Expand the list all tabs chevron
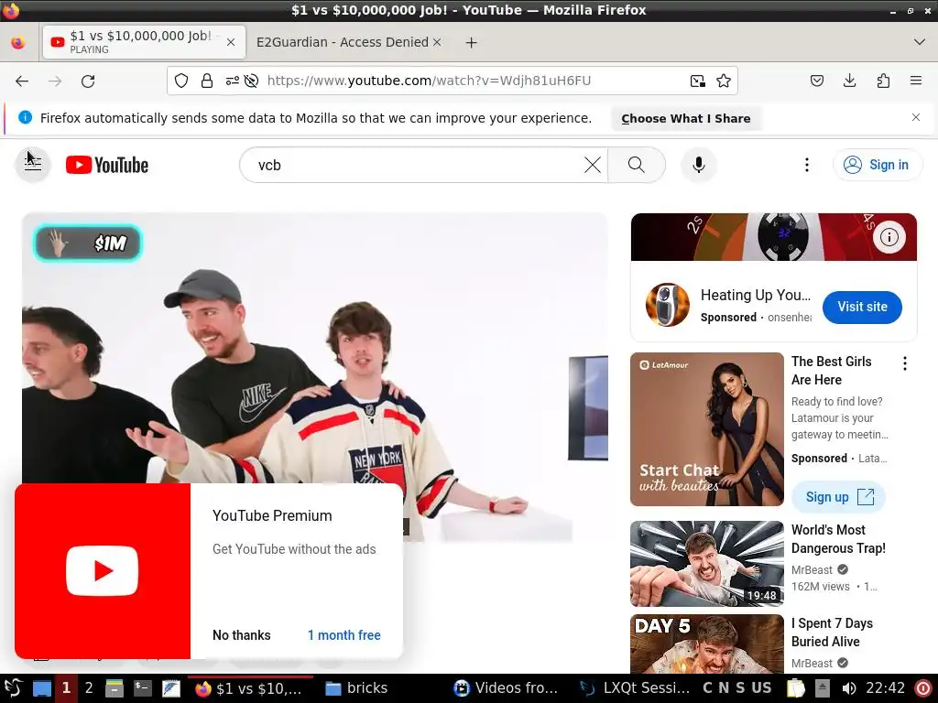938x703 pixels. pyautogui.click(x=920, y=42)
